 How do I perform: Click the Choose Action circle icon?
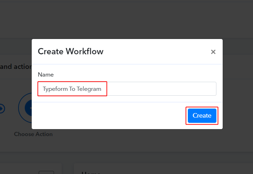[x=25, y=108]
